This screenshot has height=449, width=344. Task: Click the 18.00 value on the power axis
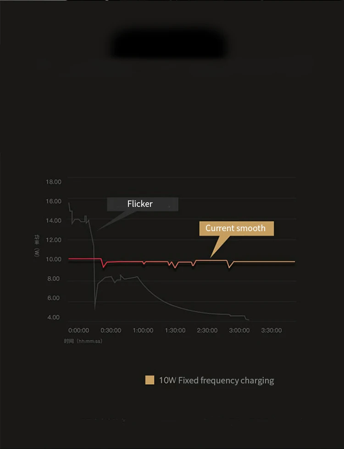[x=54, y=182]
